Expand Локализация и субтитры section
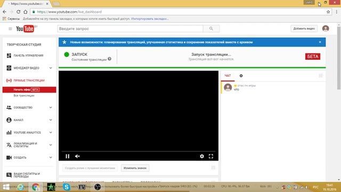This screenshot has height=192, width=341. pos(51,145)
